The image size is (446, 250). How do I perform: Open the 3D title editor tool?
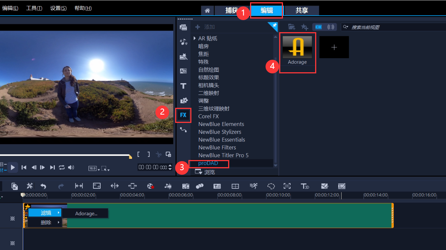click(x=305, y=186)
